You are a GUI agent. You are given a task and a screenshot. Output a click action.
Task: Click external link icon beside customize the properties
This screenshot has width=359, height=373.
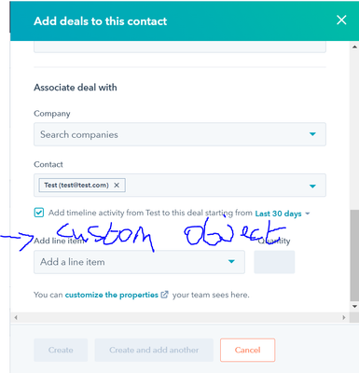pyautogui.click(x=164, y=295)
